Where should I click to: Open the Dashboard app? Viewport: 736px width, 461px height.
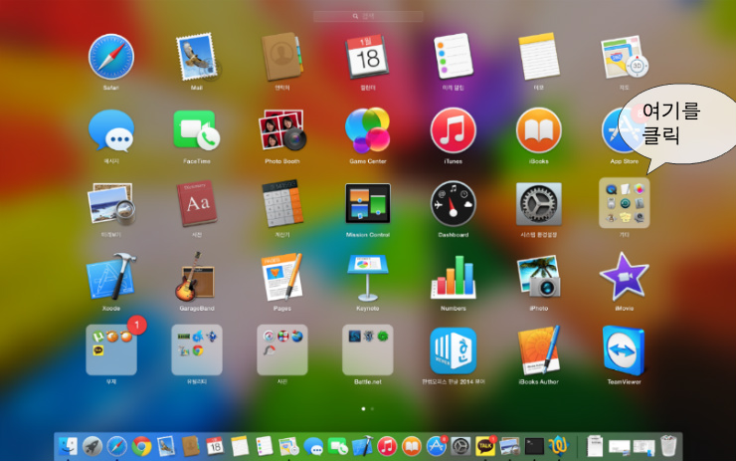[x=453, y=203]
